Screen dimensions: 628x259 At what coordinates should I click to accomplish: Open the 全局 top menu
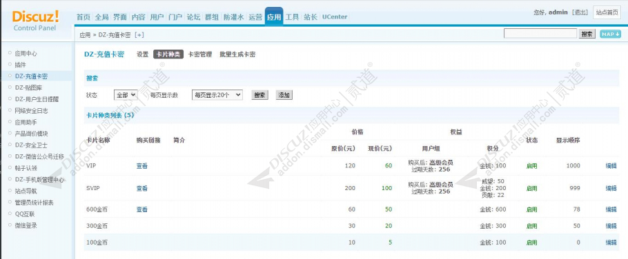(x=101, y=17)
